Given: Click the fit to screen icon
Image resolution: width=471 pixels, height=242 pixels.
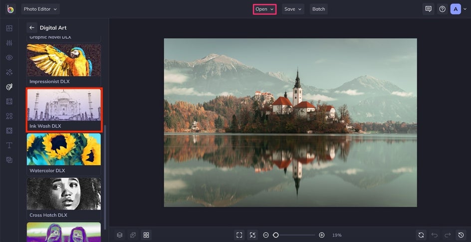Looking at the screenshot, I should [x=239, y=235].
